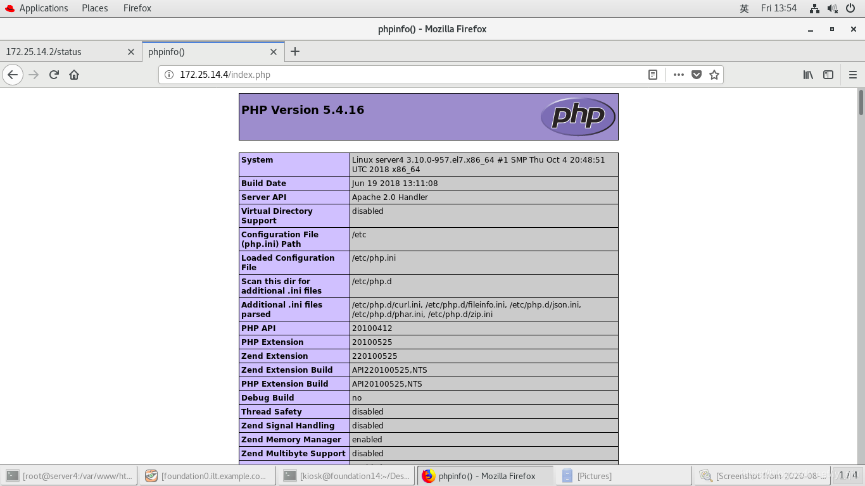Open the network status icon
Image resolution: width=865 pixels, height=486 pixels.
[814, 8]
